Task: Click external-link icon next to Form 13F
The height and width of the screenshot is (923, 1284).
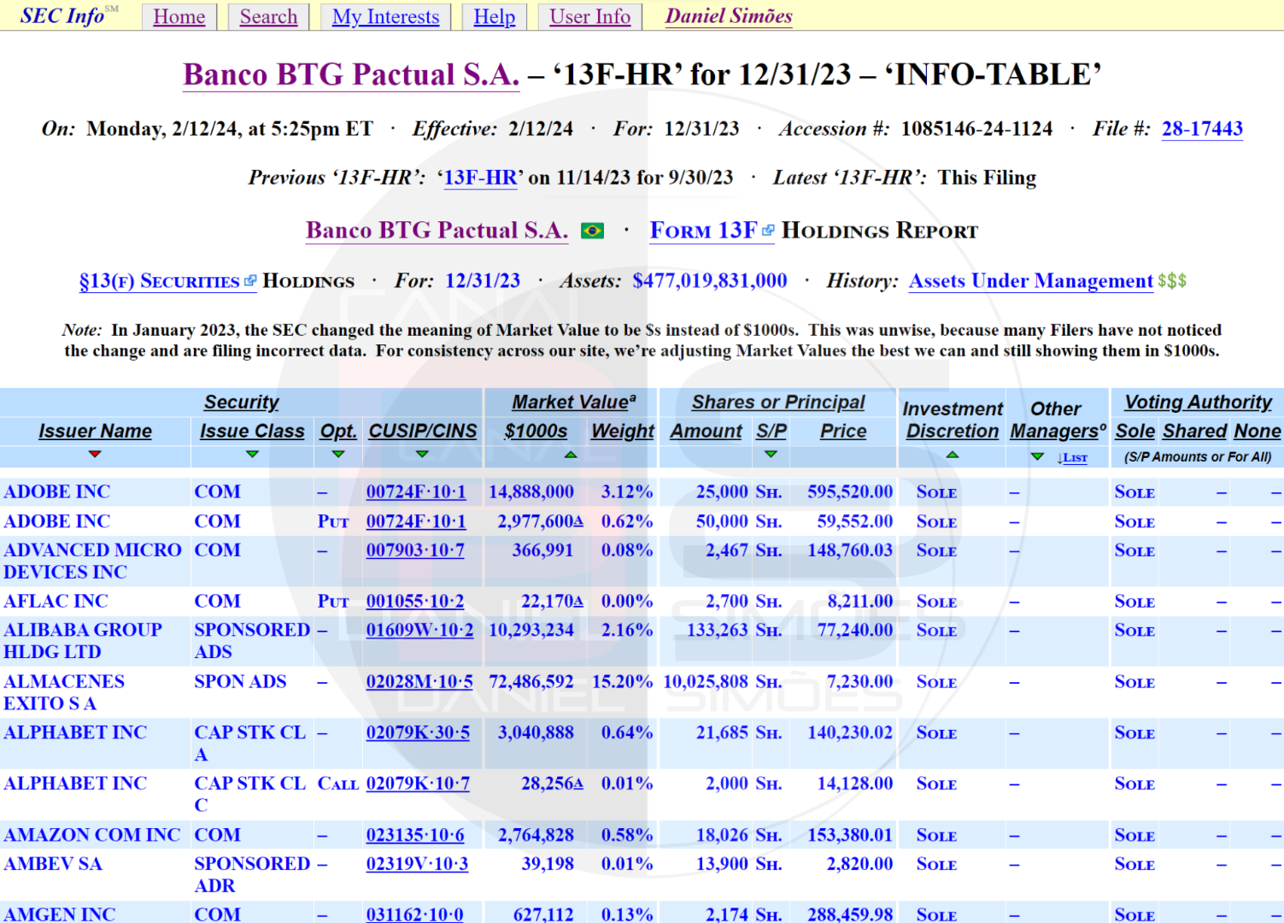Action: (768, 231)
